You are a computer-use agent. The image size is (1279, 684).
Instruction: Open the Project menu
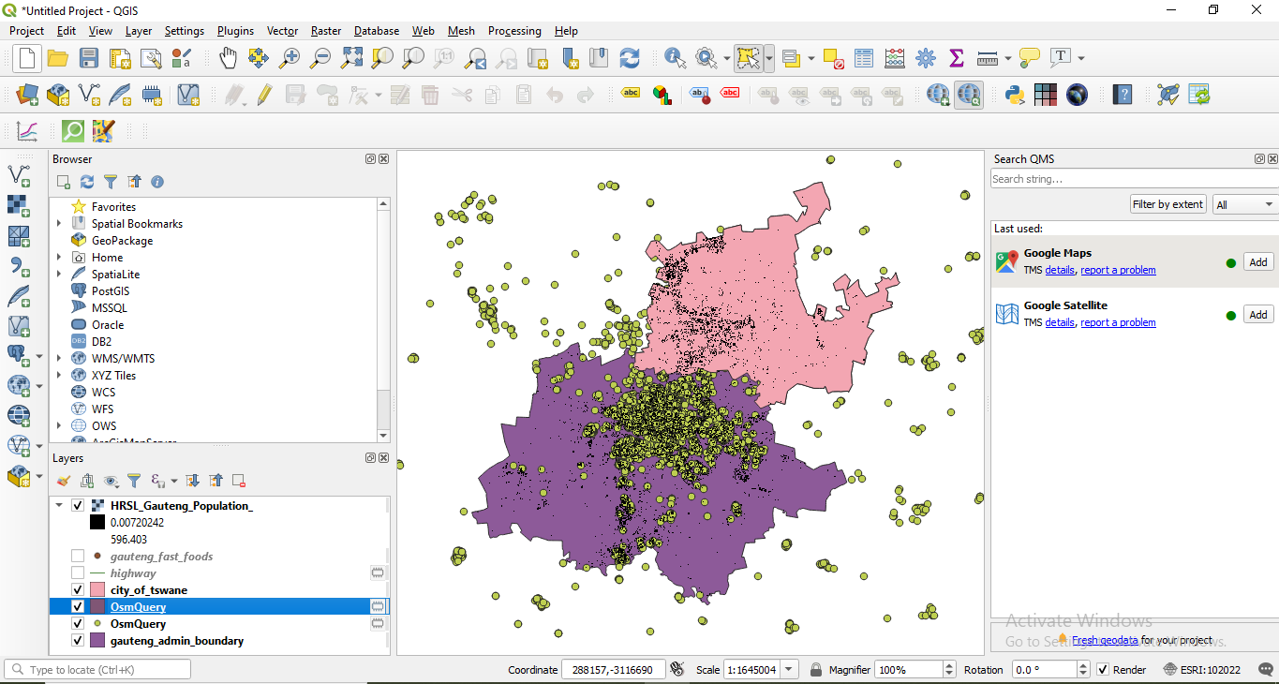click(x=26, y=31)
